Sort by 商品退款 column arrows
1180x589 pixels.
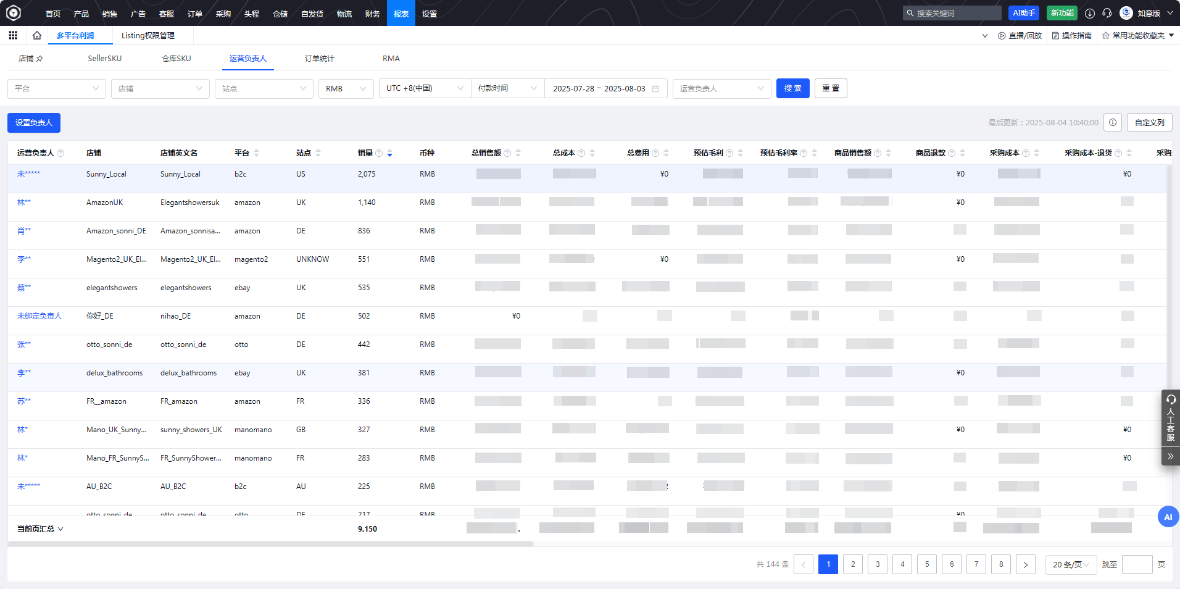coord(962,153)
